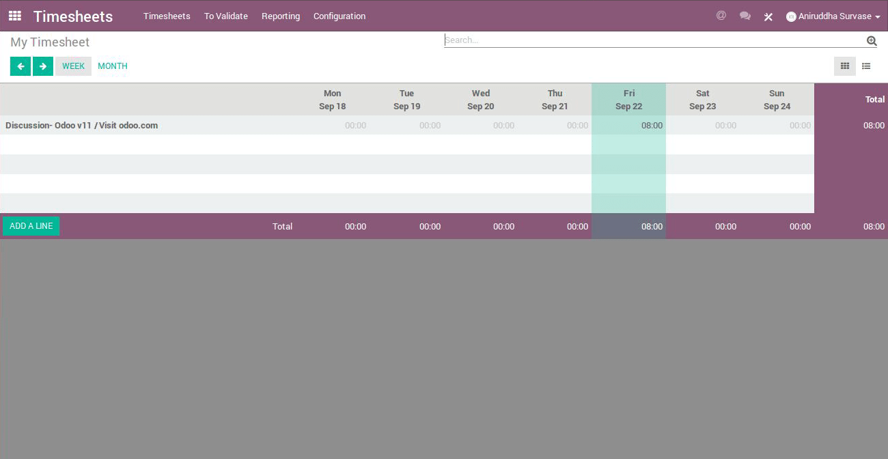Click the Thu Sep 21 column header

tap(555, 100)
